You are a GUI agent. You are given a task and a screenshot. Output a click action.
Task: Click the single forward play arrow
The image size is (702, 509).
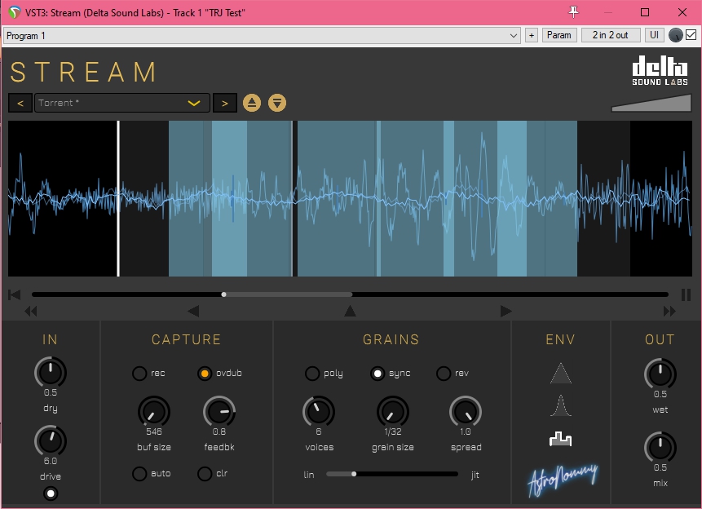pyautogui.click(x=506, y=311)
